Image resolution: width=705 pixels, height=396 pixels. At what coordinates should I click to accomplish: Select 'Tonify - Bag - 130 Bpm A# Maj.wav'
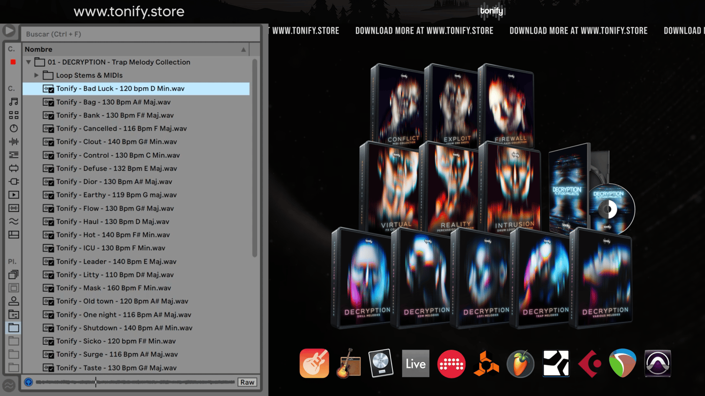click(x=136, y=102)
